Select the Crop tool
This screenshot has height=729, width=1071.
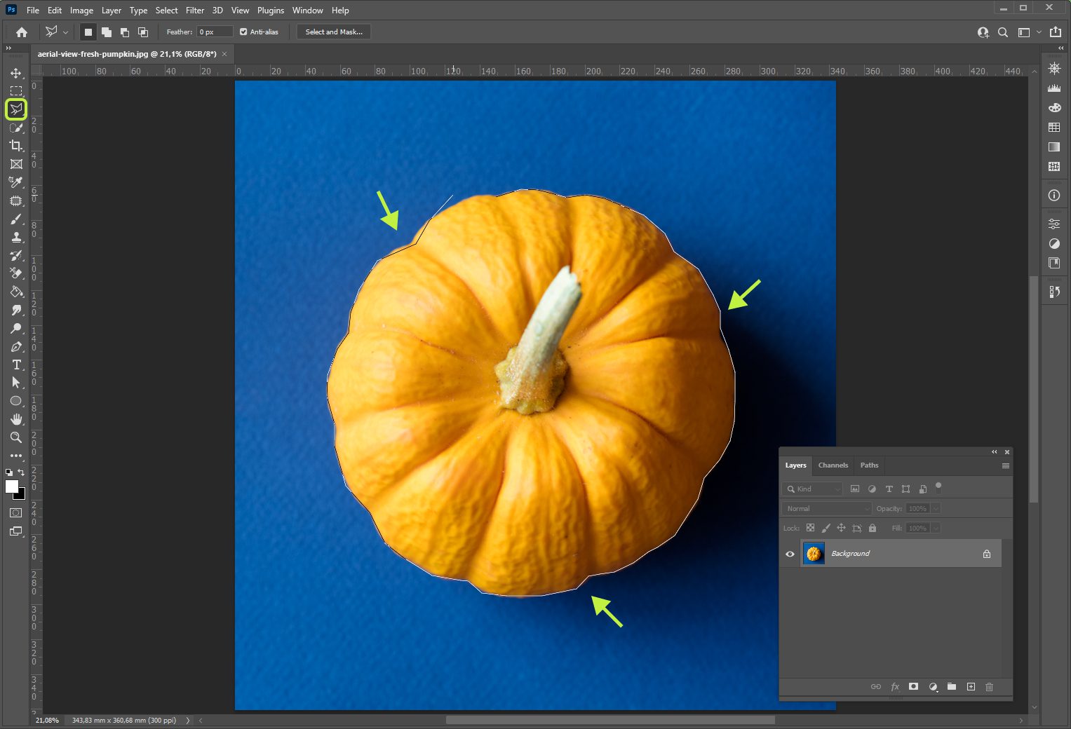click(15, 146)
